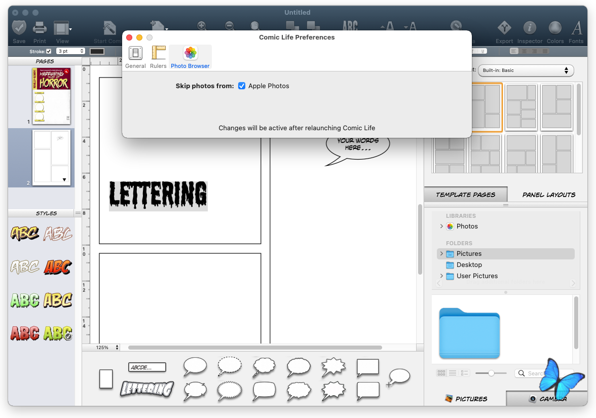Apply the green gradient ABC style
Image resolution: width=596 pixels, height=418 pixels.
[x=25, y=300]
